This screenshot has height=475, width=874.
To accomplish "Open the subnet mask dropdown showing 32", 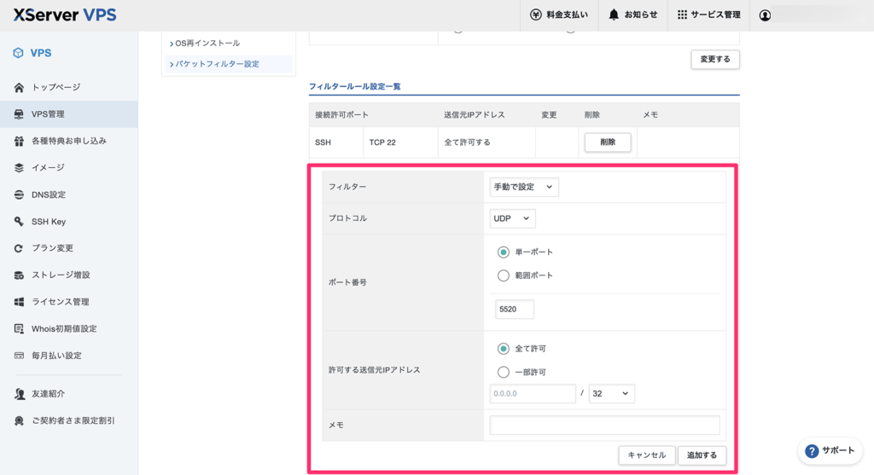I will 611,393.
